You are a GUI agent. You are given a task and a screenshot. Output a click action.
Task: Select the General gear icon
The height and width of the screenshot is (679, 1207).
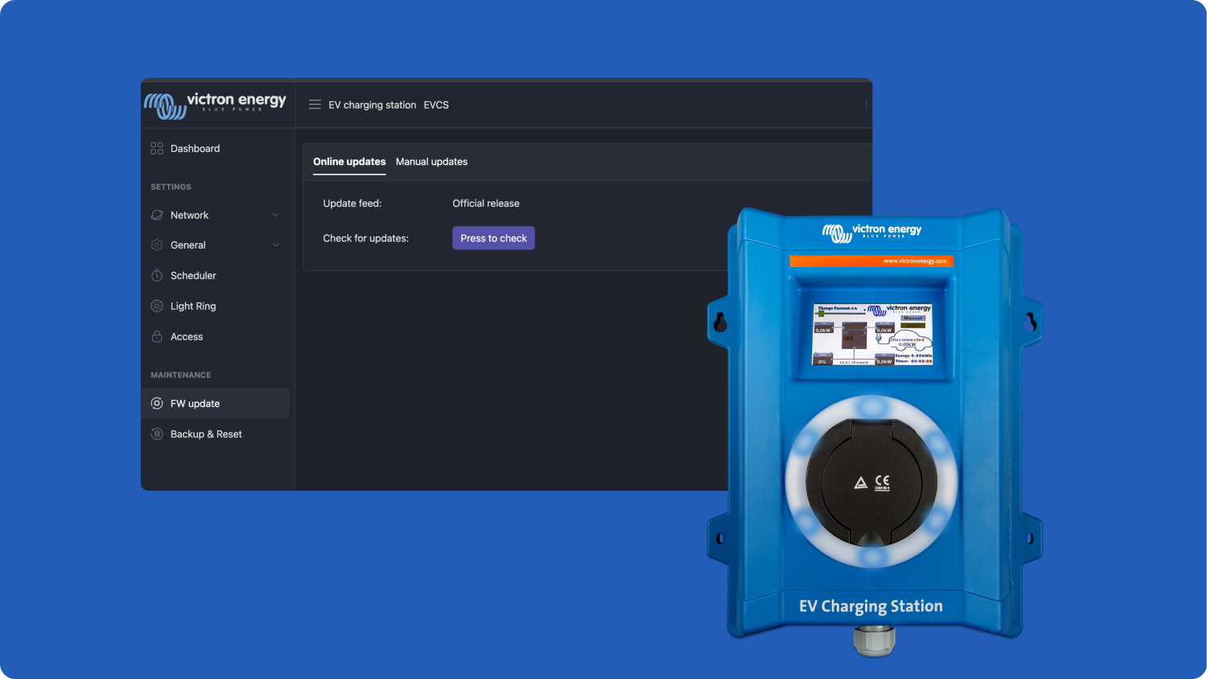point(157,245)
